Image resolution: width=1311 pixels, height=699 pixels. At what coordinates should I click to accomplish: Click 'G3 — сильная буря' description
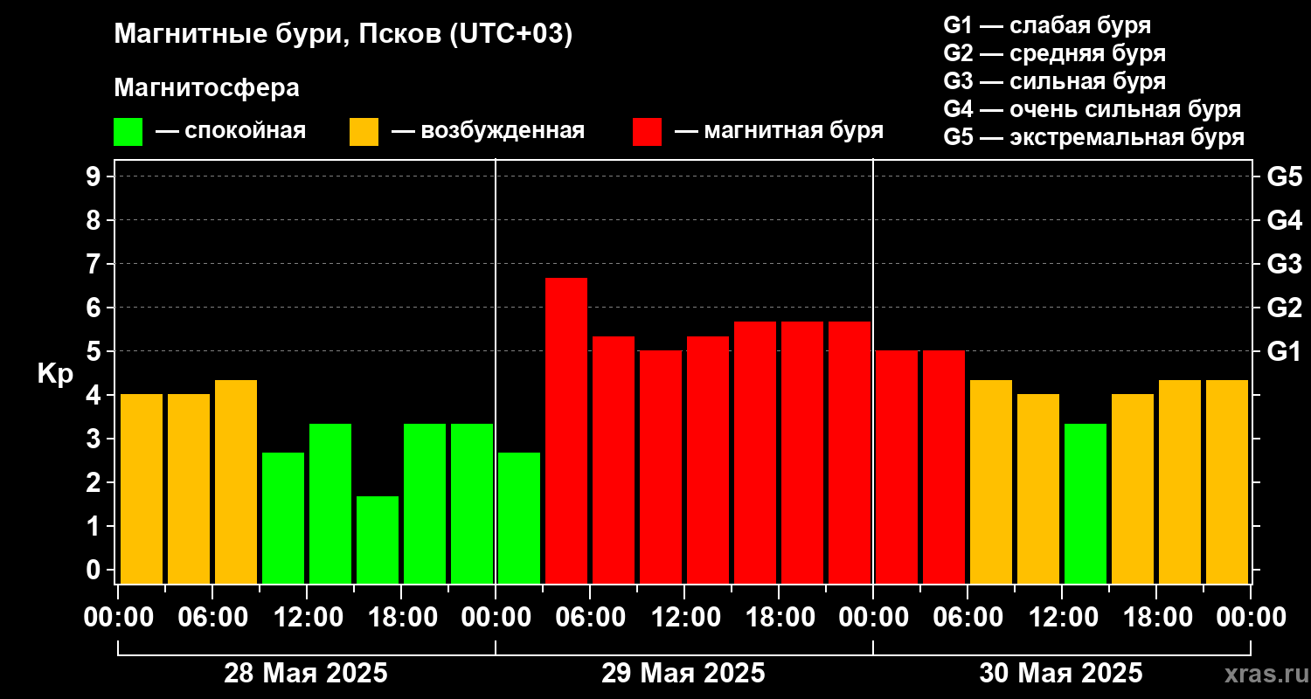click(x=1054, y=81)
